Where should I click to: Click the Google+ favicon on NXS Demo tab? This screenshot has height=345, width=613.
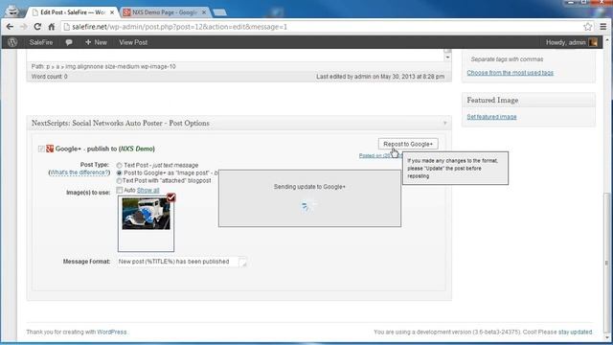[x=126, y=12]
